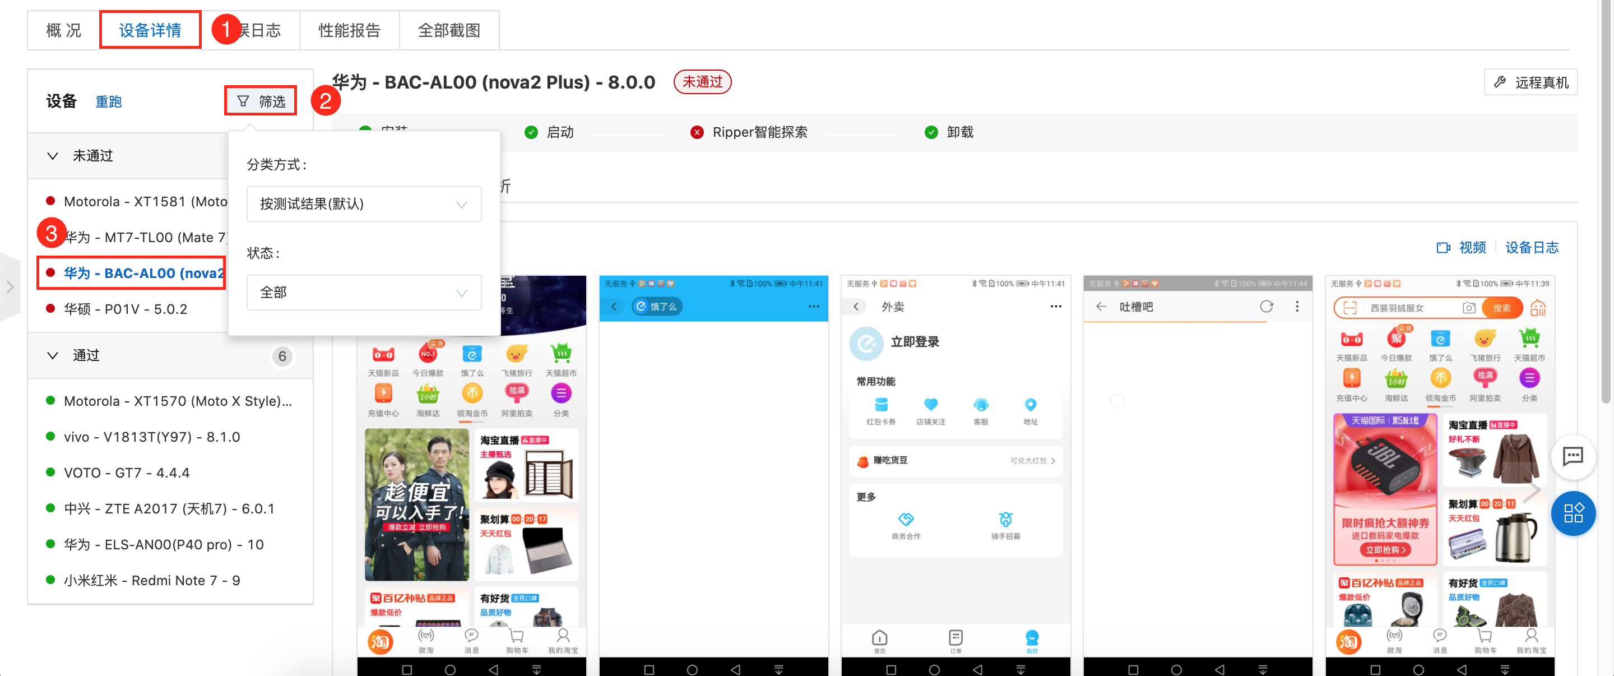This screenshot has height=676, width=1614.
Task: Click the 首页 home icon in 外卖 screenshot
Action: point(880,638)
